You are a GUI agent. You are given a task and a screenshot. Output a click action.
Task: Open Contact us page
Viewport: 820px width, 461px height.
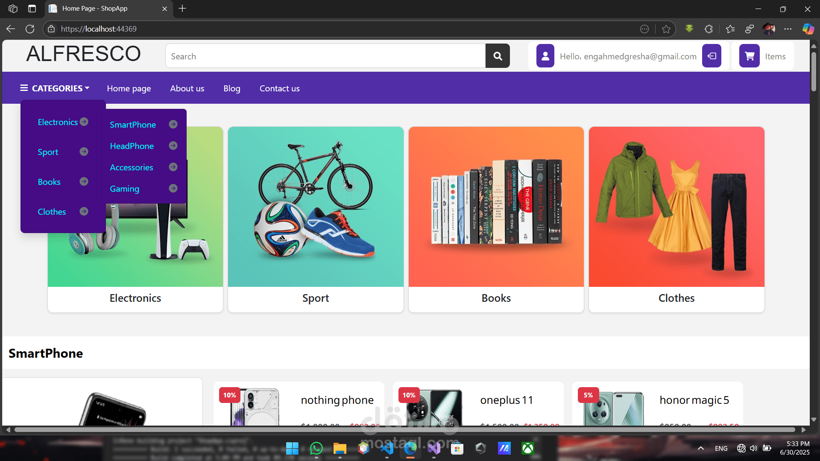click(x=280, y=88)
